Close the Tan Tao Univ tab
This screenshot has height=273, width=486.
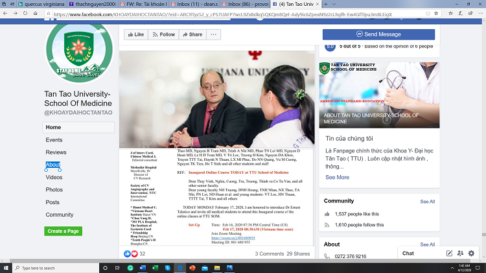pyautogui.click(x=317, y=4)
